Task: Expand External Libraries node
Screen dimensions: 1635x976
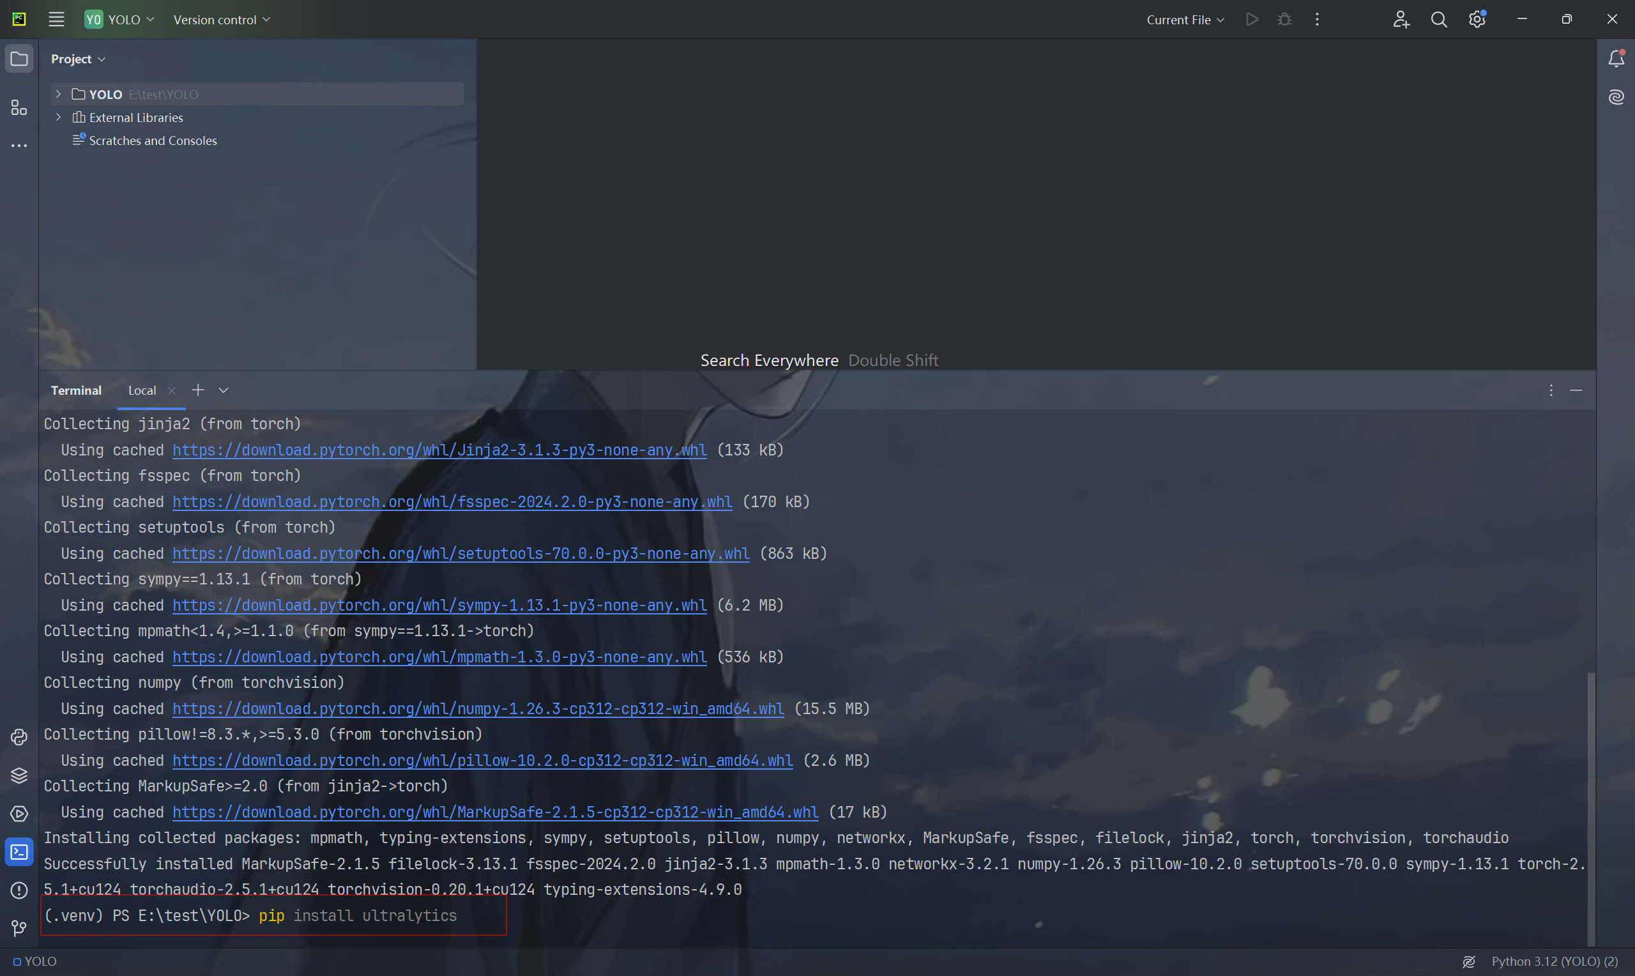Action: (59, 117)
